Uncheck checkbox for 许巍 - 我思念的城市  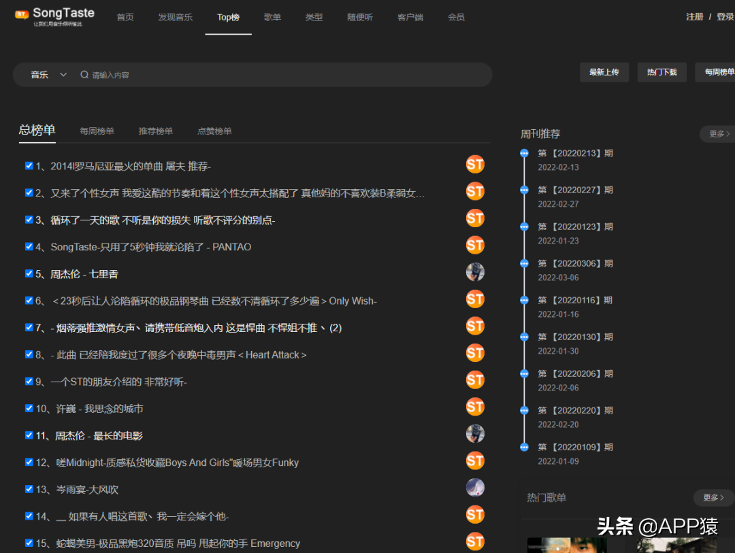click(x=29, y=408)
